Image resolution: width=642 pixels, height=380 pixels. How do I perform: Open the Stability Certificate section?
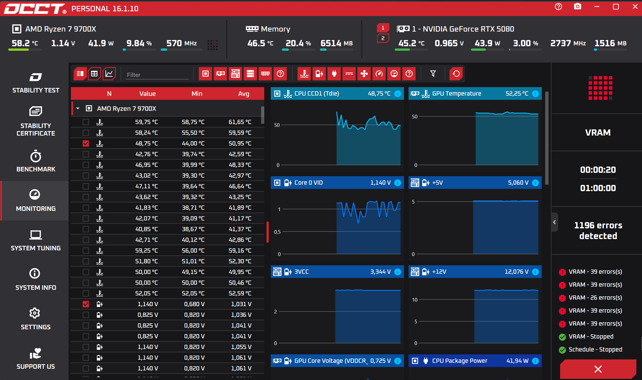(36, 121)
